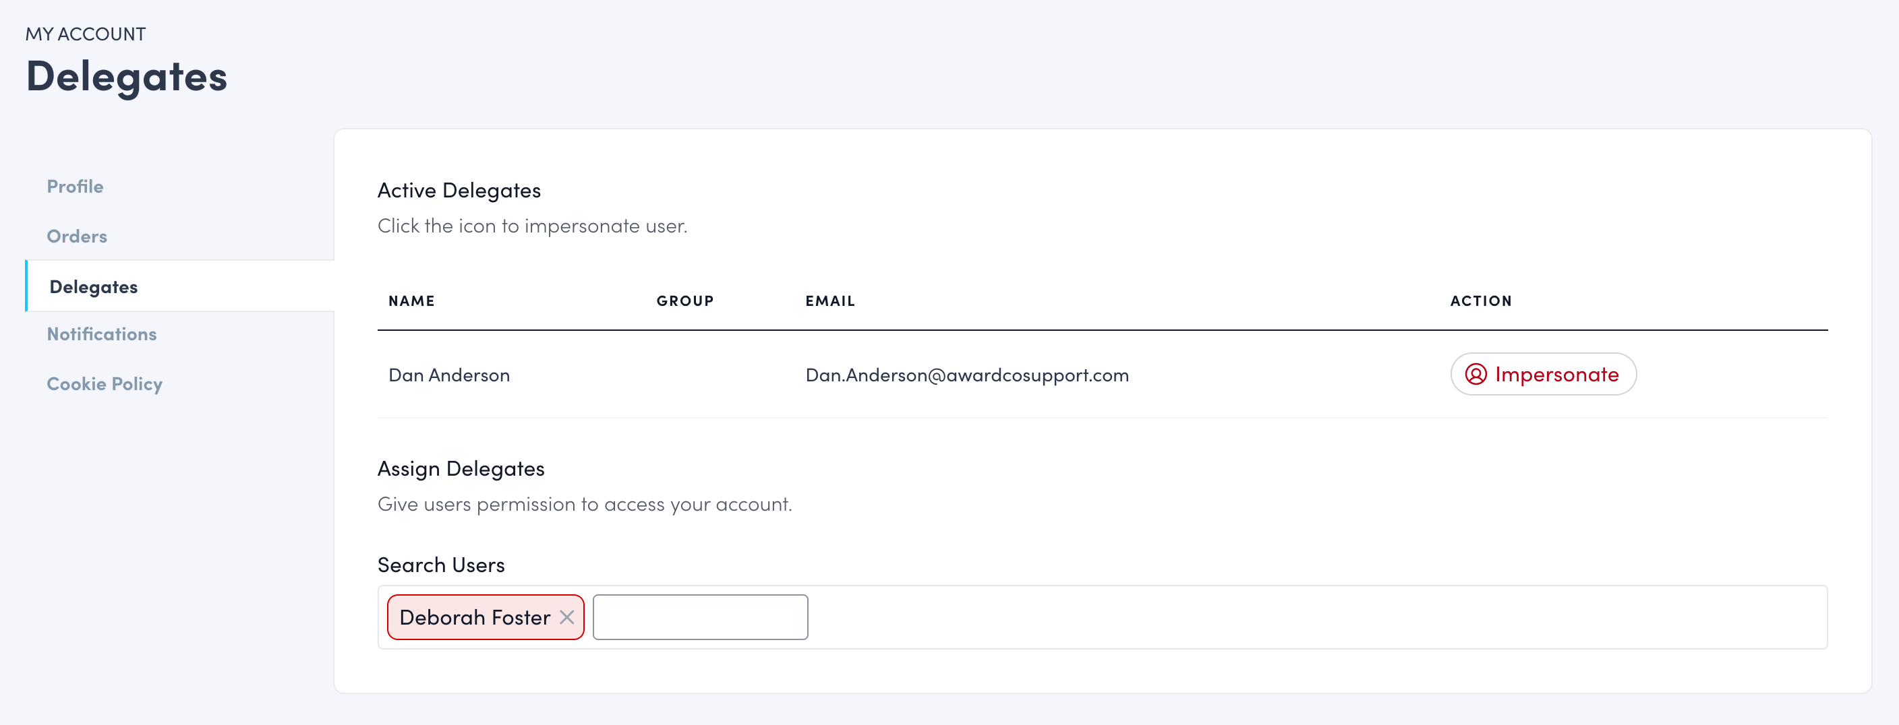The image size is (1899, 725).
Task: Open the Cookie Policy page
Action: (104, 384)
